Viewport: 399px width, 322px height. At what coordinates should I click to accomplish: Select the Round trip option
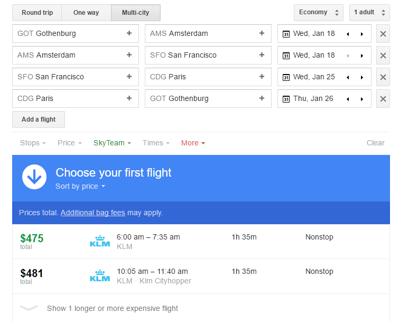37,13
